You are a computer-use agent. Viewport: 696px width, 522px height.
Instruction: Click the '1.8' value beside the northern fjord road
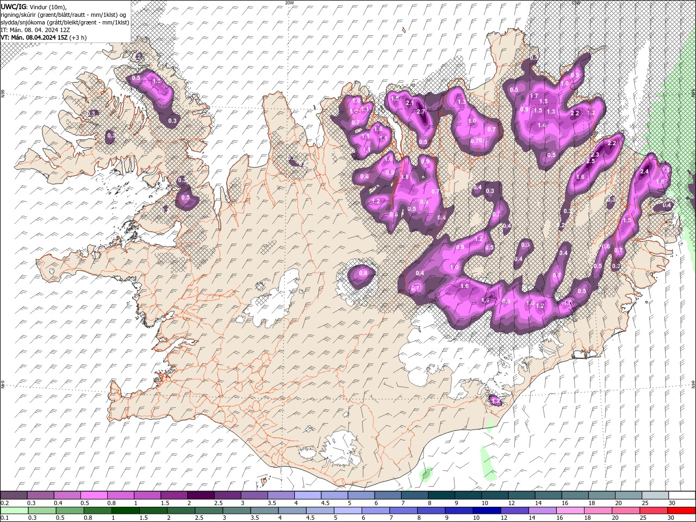pos(404,177)
